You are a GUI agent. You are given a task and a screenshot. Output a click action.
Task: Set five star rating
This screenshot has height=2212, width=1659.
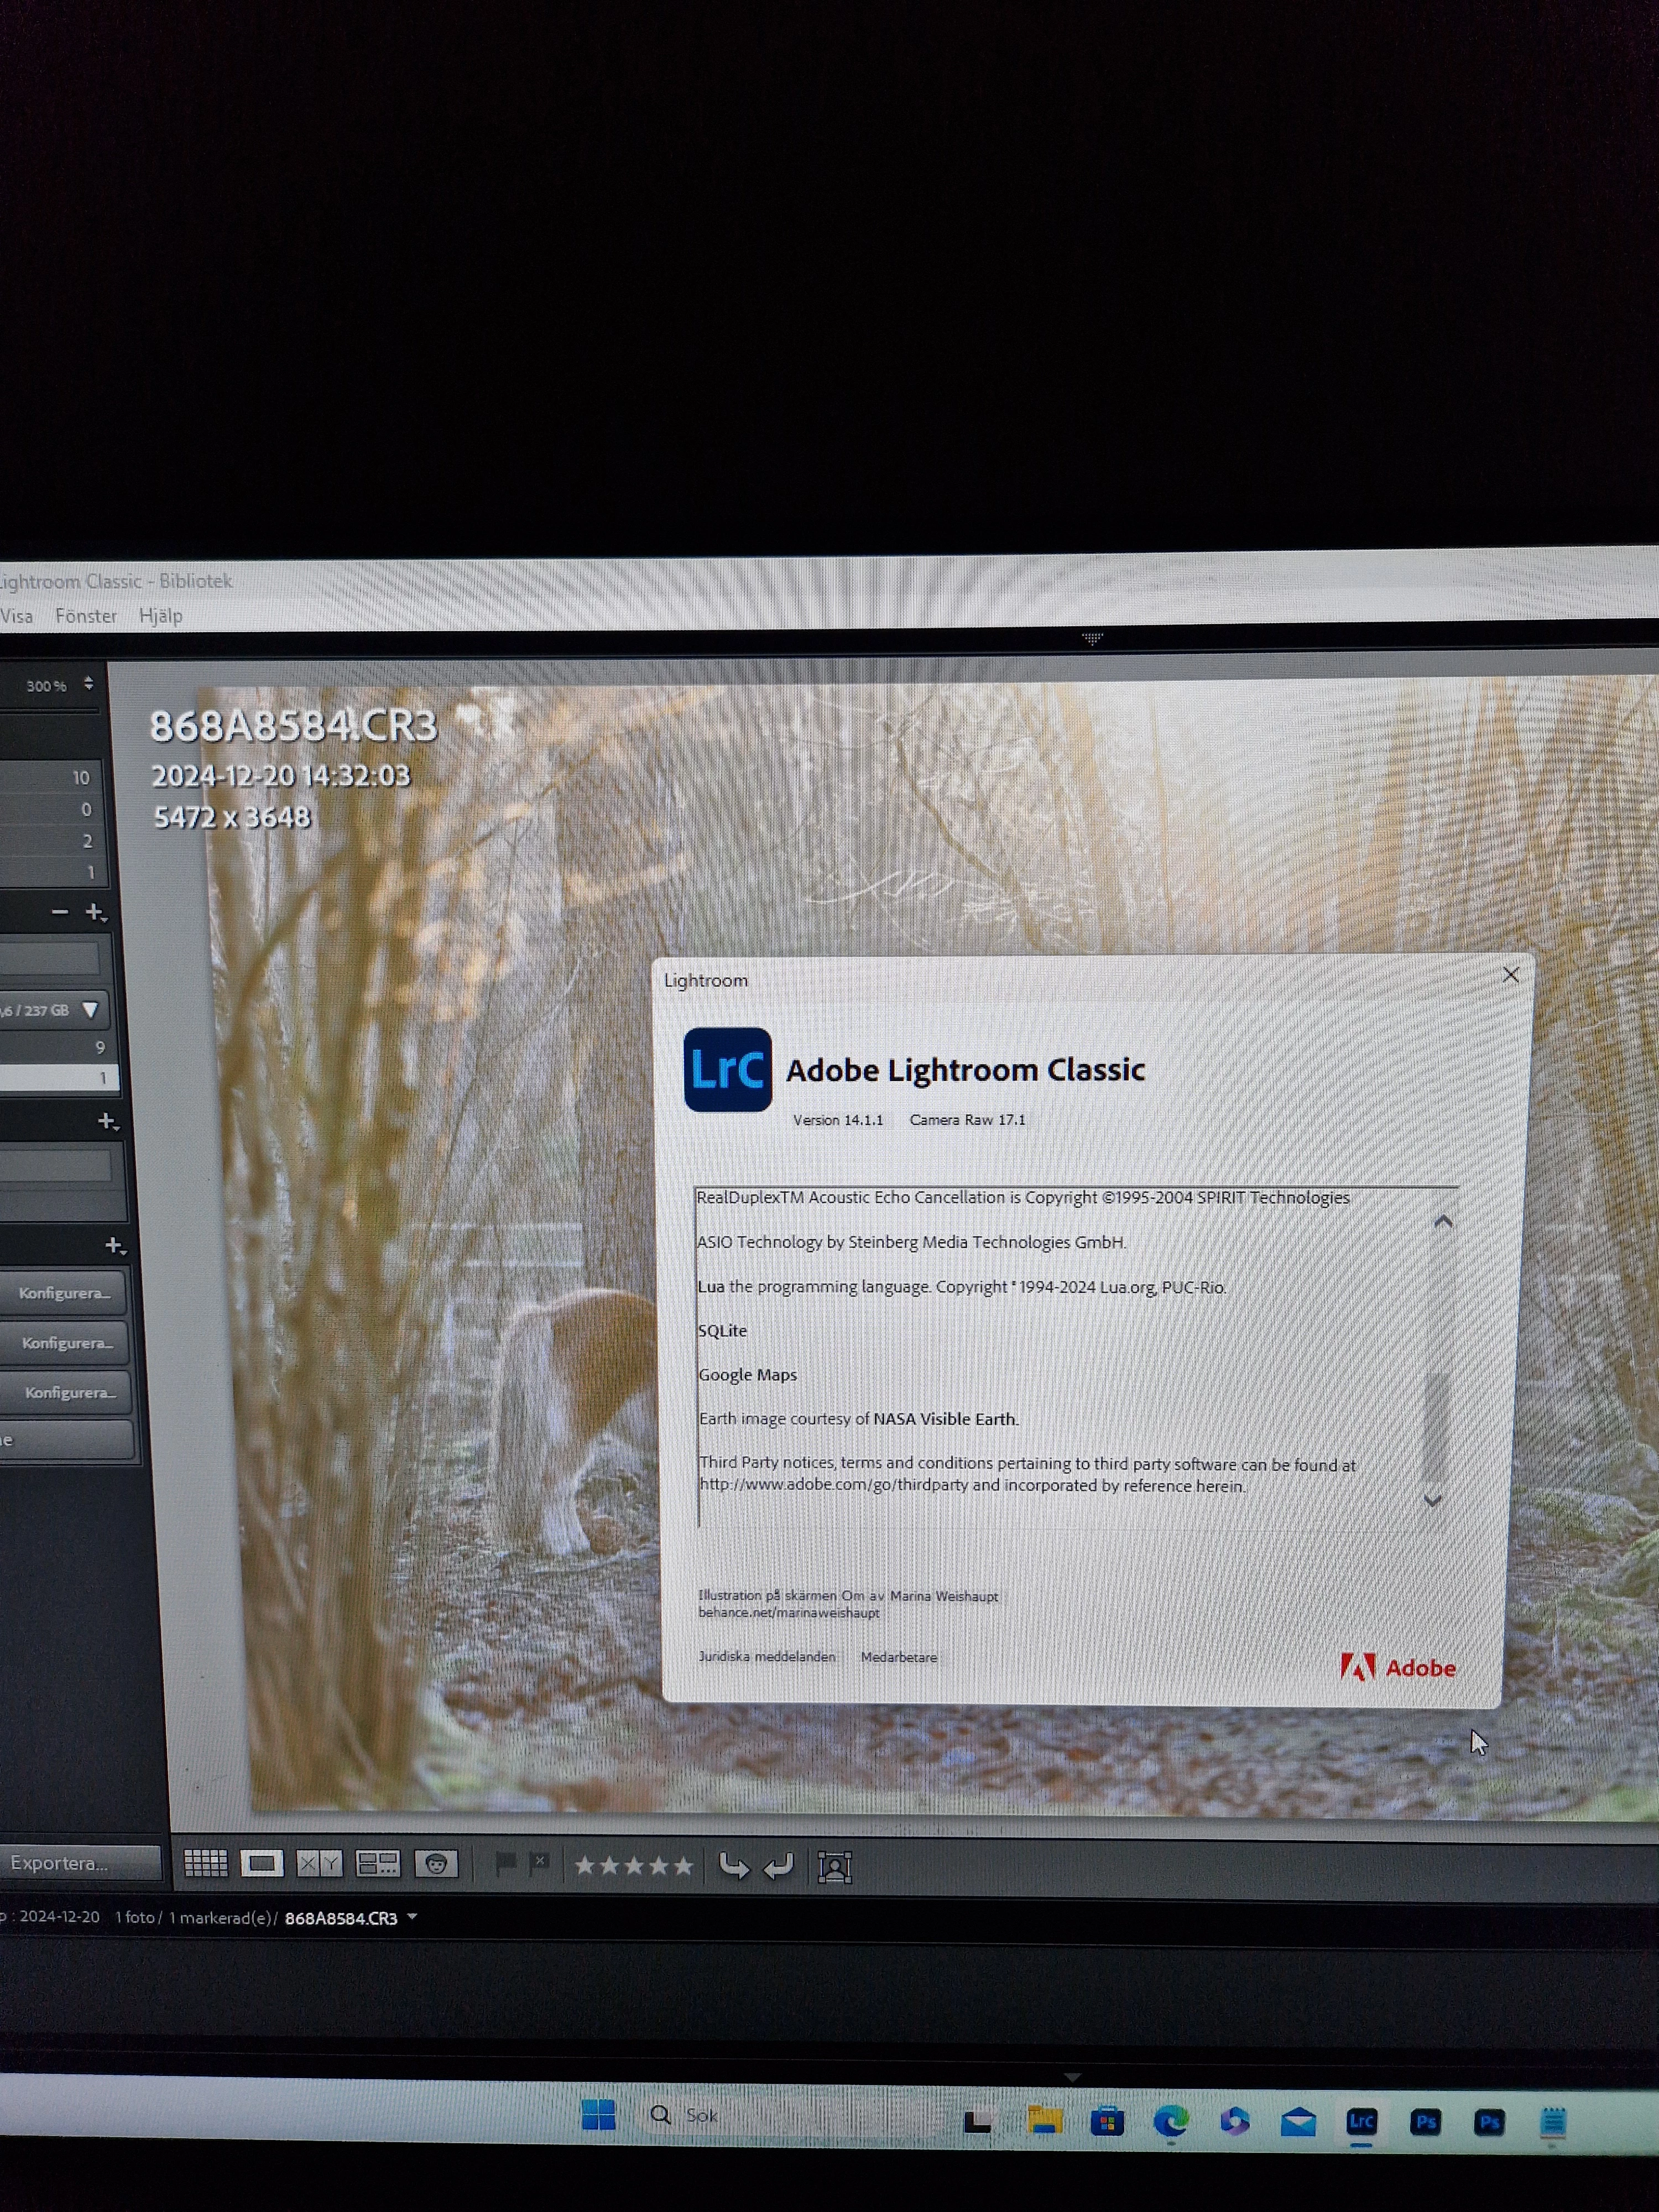(x=683, y=1866)
